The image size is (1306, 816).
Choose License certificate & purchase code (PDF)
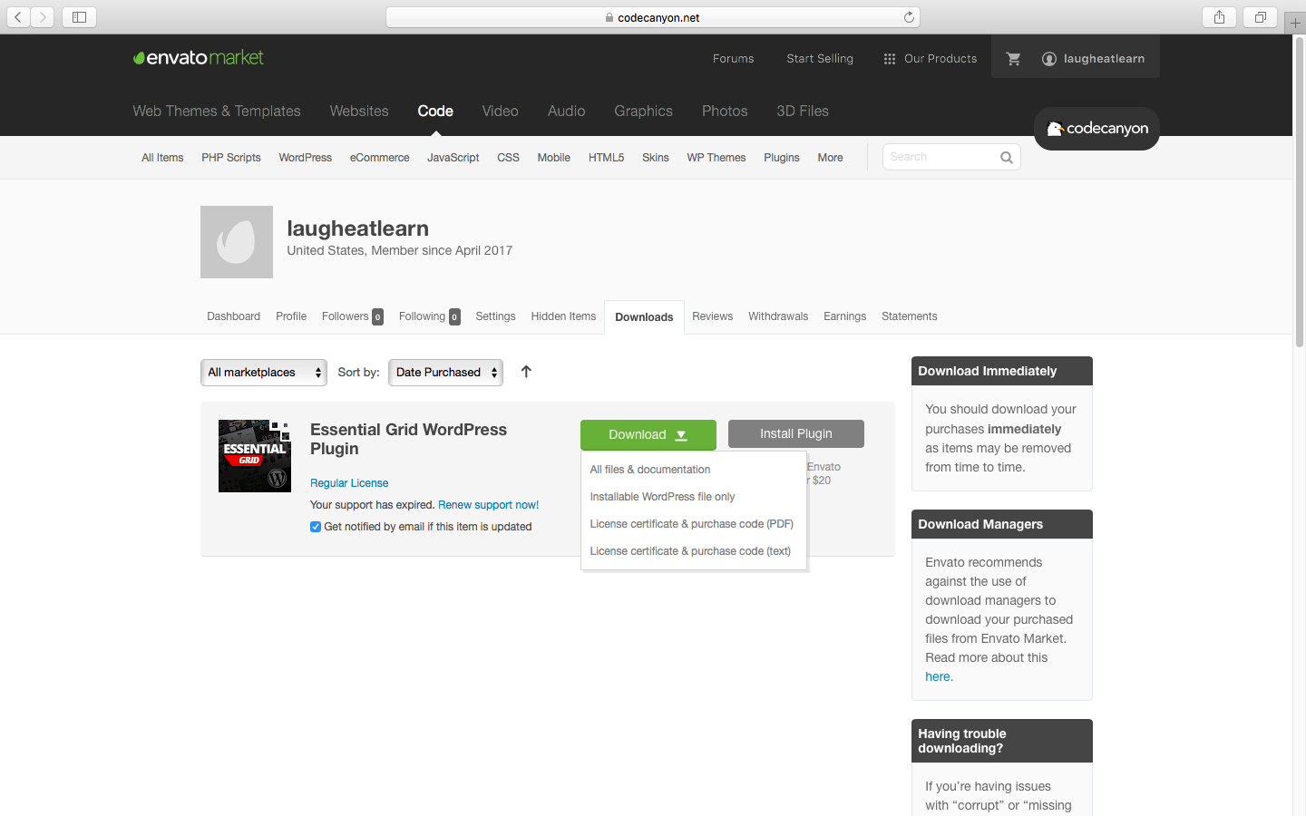pos(691,524)
